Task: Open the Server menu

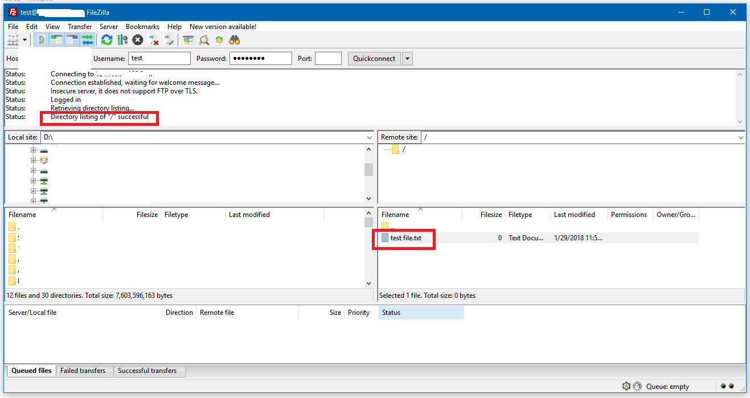Action: (x=109, y=27)
